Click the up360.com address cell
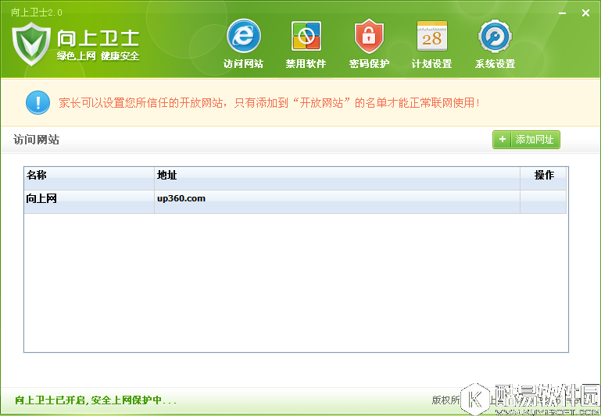The image size is (601, 416). click(181, 198)
